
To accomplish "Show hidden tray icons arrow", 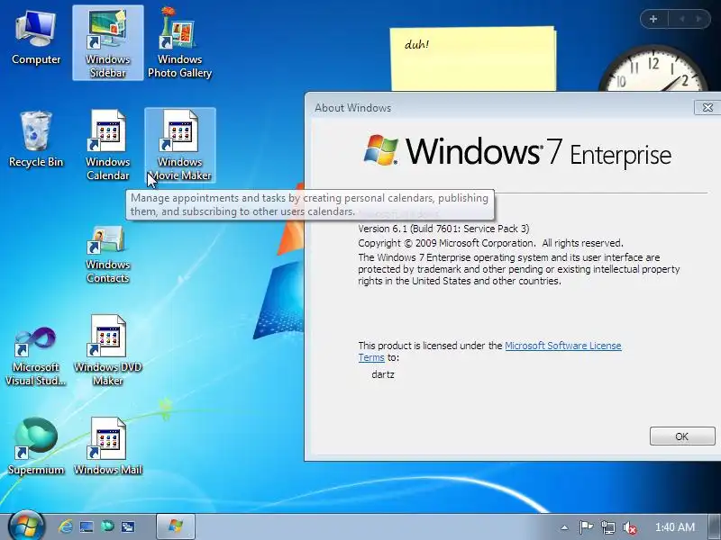I will 564,527.
